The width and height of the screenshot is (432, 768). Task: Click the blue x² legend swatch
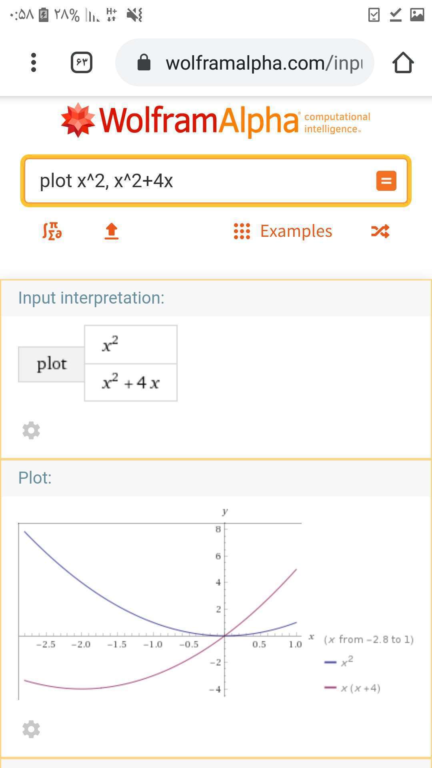(330, 662)
